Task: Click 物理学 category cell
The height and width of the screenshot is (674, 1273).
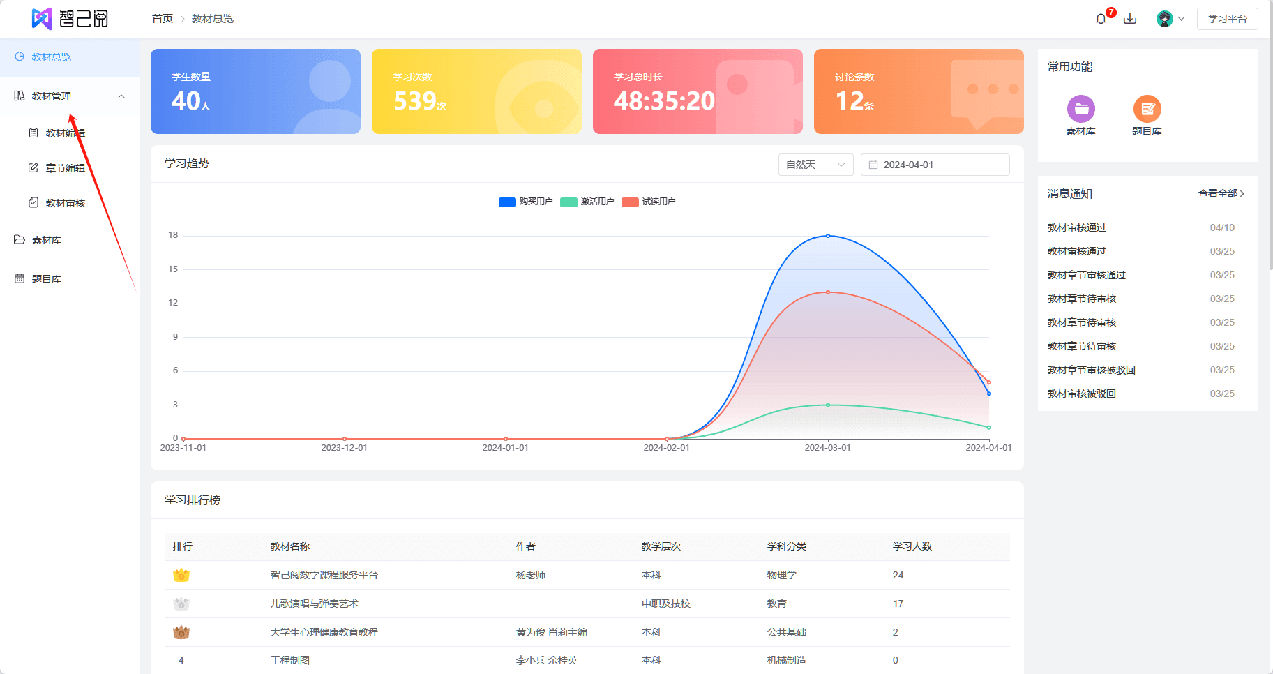Action: point(781,575)
